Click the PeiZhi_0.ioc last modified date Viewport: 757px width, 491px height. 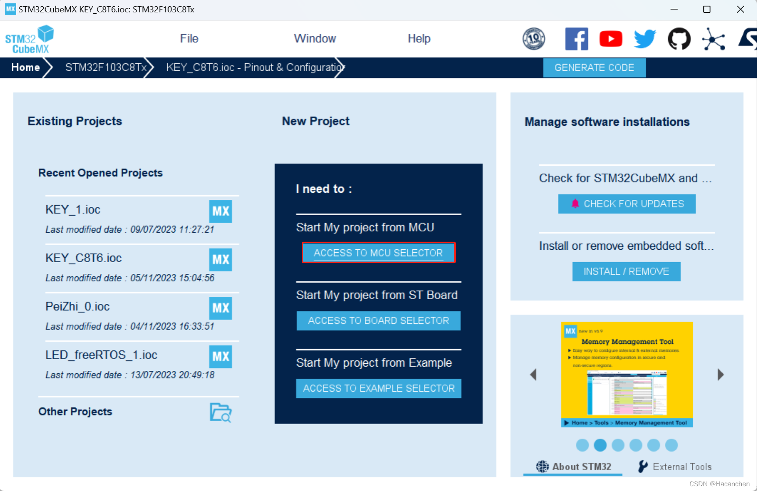130,326
